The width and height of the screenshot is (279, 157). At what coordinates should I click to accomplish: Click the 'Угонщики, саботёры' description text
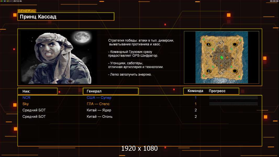[136, 65]
